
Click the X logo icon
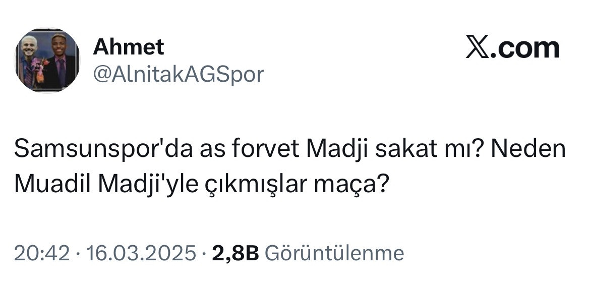click(x=477, y=48)
